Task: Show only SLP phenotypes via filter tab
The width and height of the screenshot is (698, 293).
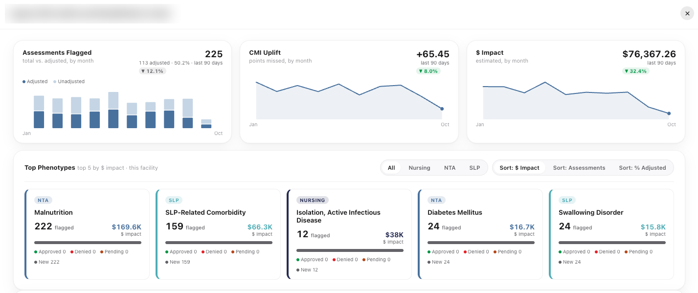Action: (474, 168)
